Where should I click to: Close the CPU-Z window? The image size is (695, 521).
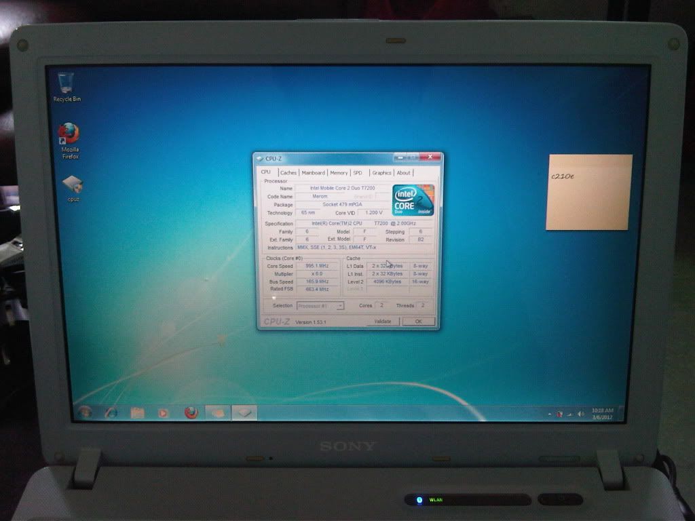point(430,157)
